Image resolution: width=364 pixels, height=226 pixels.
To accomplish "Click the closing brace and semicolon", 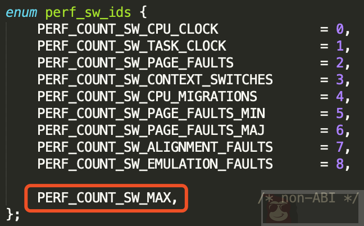I will pos(13,215).
